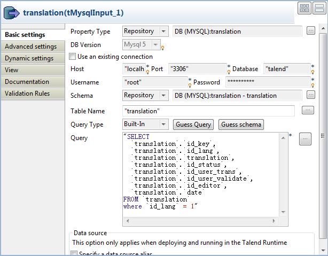This screenshot has width=328, height=256.
Task: Open the Table Name browse button
Action: pyautogui.click(x=307, y=111)
